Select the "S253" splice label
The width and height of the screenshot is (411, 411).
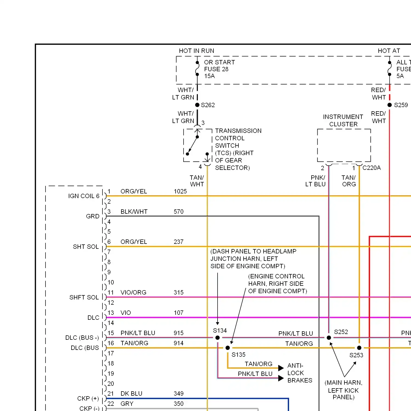[356, 355]
